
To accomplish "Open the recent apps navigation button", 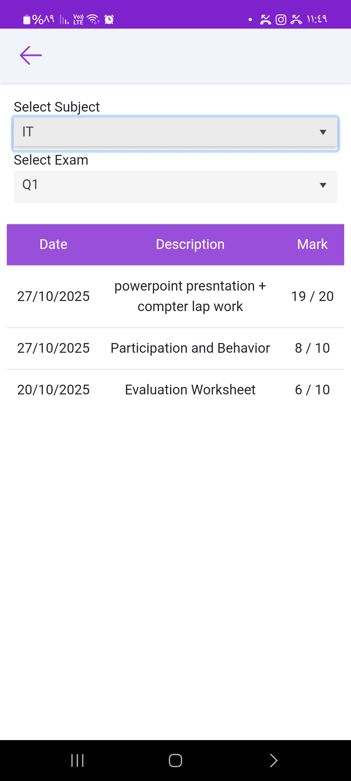I will (x=77, y=760).
